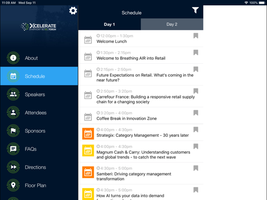This screenshot has height=200, width=267.
Task: Click the Xcelerate Symphony Retail Forum logo
Action: pos(38,27)
